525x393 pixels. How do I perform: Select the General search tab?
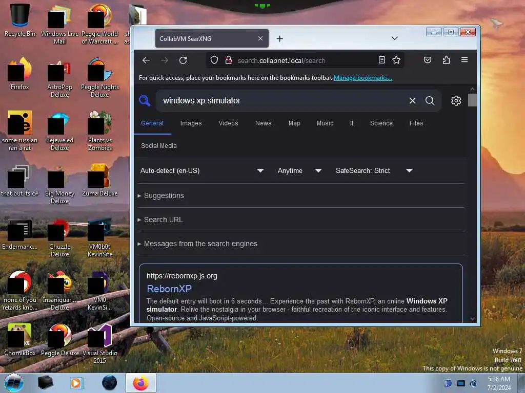click(x=152, y=123)
